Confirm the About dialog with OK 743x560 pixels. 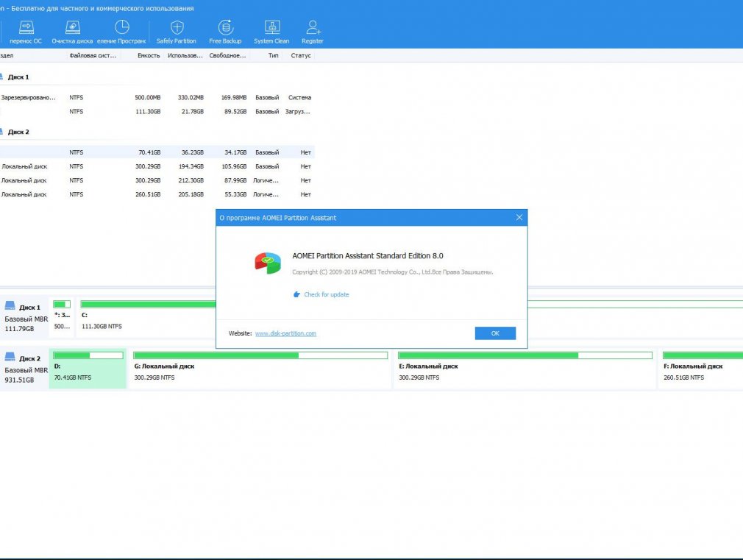click(x=495, y=333)
